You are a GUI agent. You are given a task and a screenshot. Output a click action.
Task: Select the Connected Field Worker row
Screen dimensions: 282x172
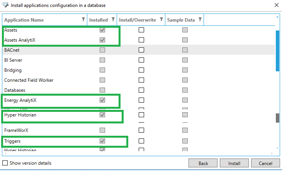coord(29,80)
